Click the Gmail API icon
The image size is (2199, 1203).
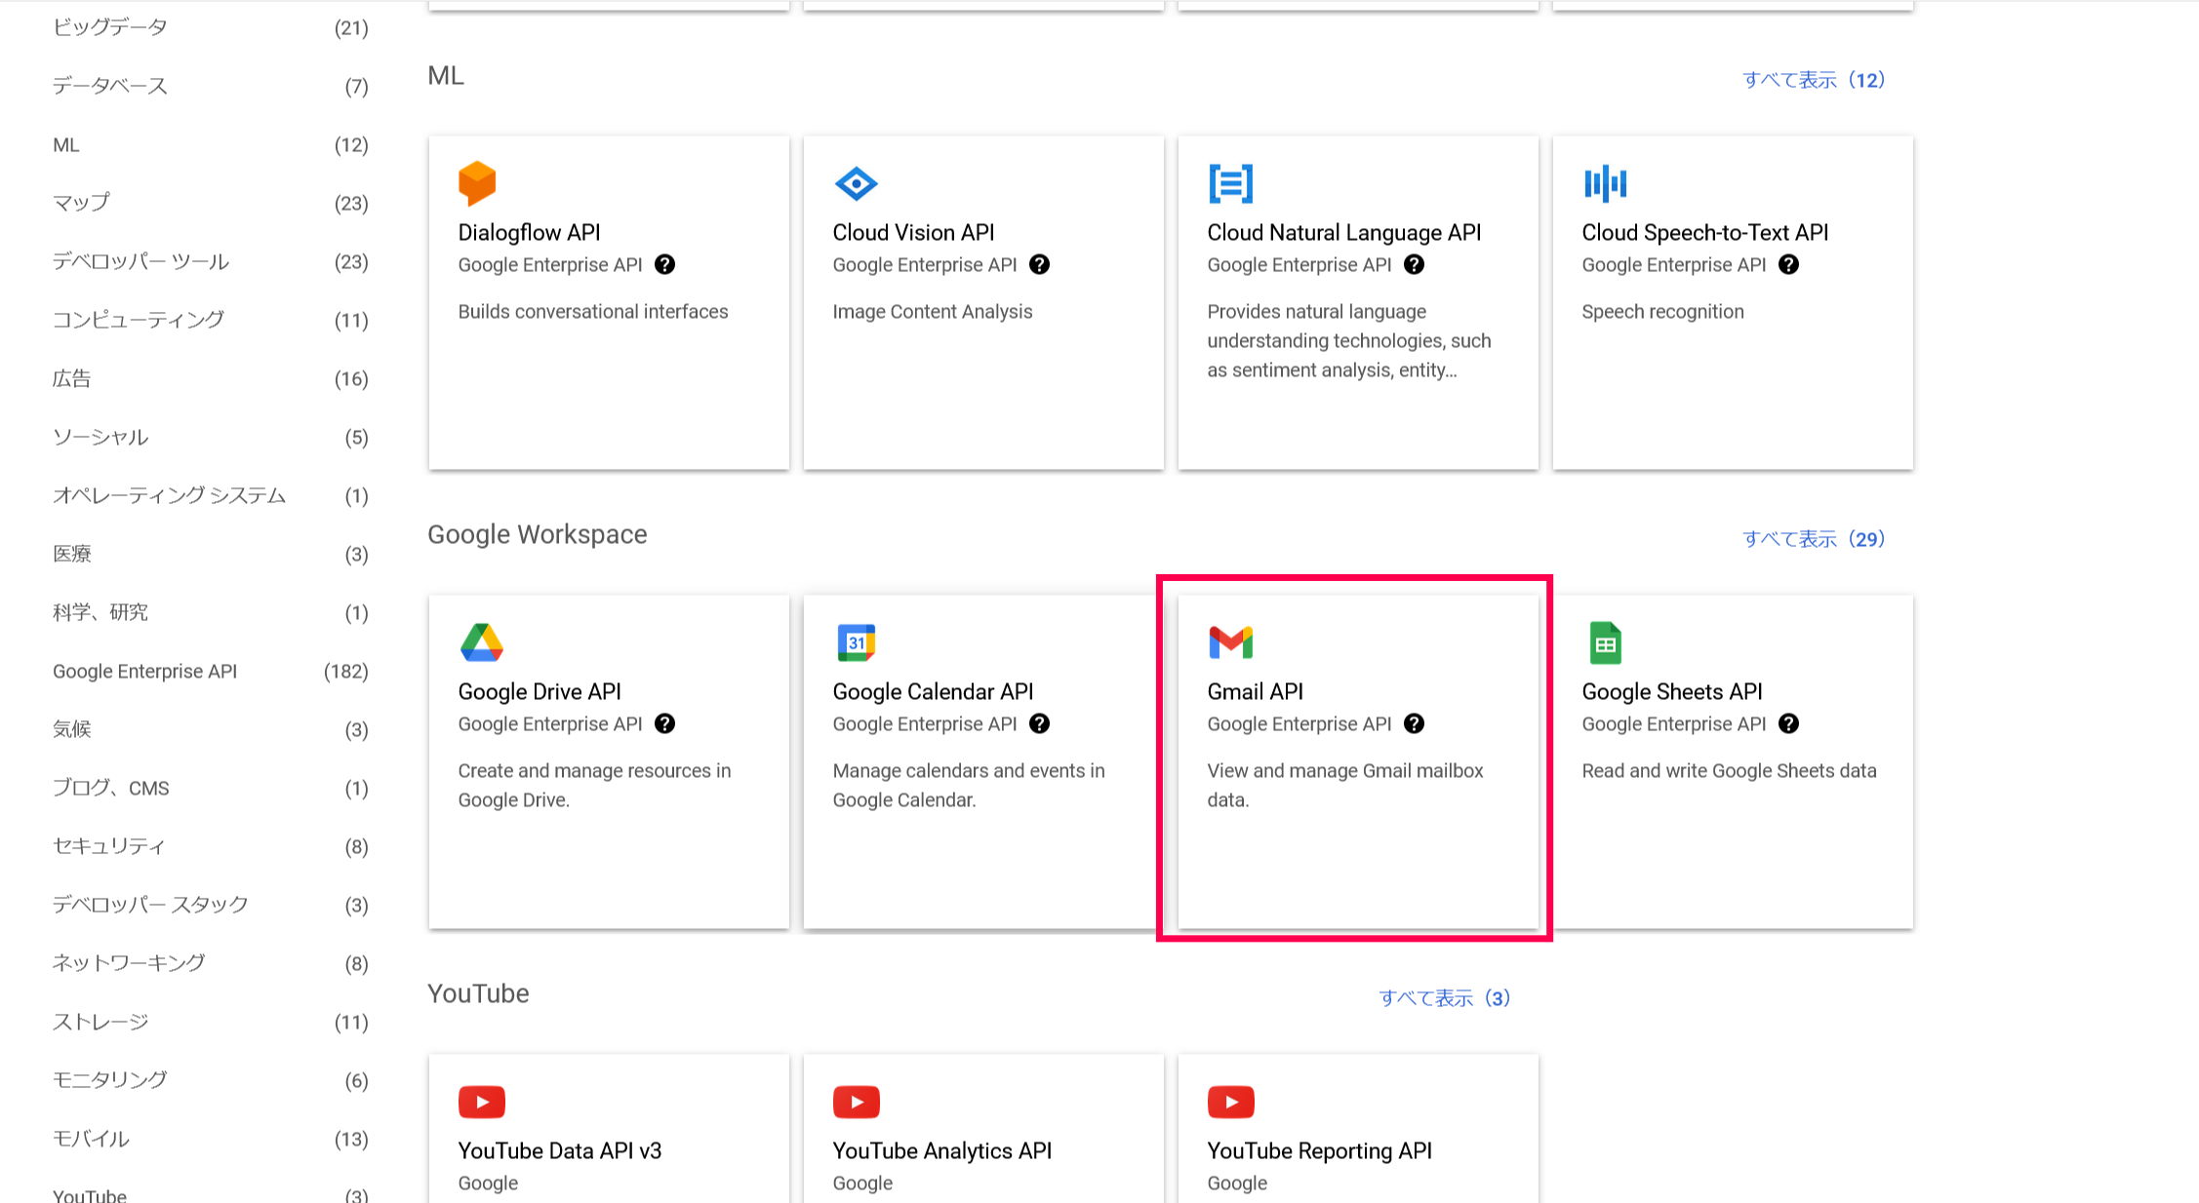[x=1230, y=642]
